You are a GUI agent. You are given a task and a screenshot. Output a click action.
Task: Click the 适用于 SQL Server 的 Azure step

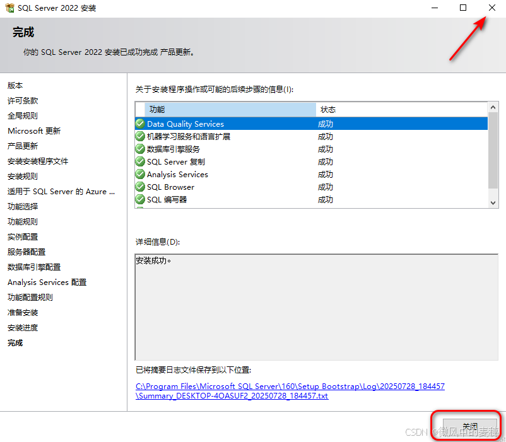(61, 192)
